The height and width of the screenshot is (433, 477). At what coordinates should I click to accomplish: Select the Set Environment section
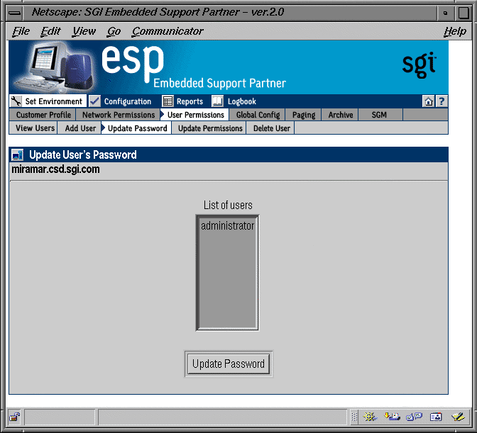click(53, 101)
